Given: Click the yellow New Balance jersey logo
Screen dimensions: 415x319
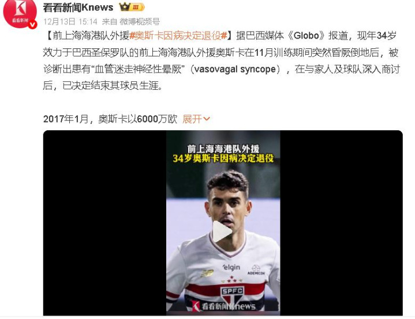Looking at the screenshot, I should pos(207,272).
